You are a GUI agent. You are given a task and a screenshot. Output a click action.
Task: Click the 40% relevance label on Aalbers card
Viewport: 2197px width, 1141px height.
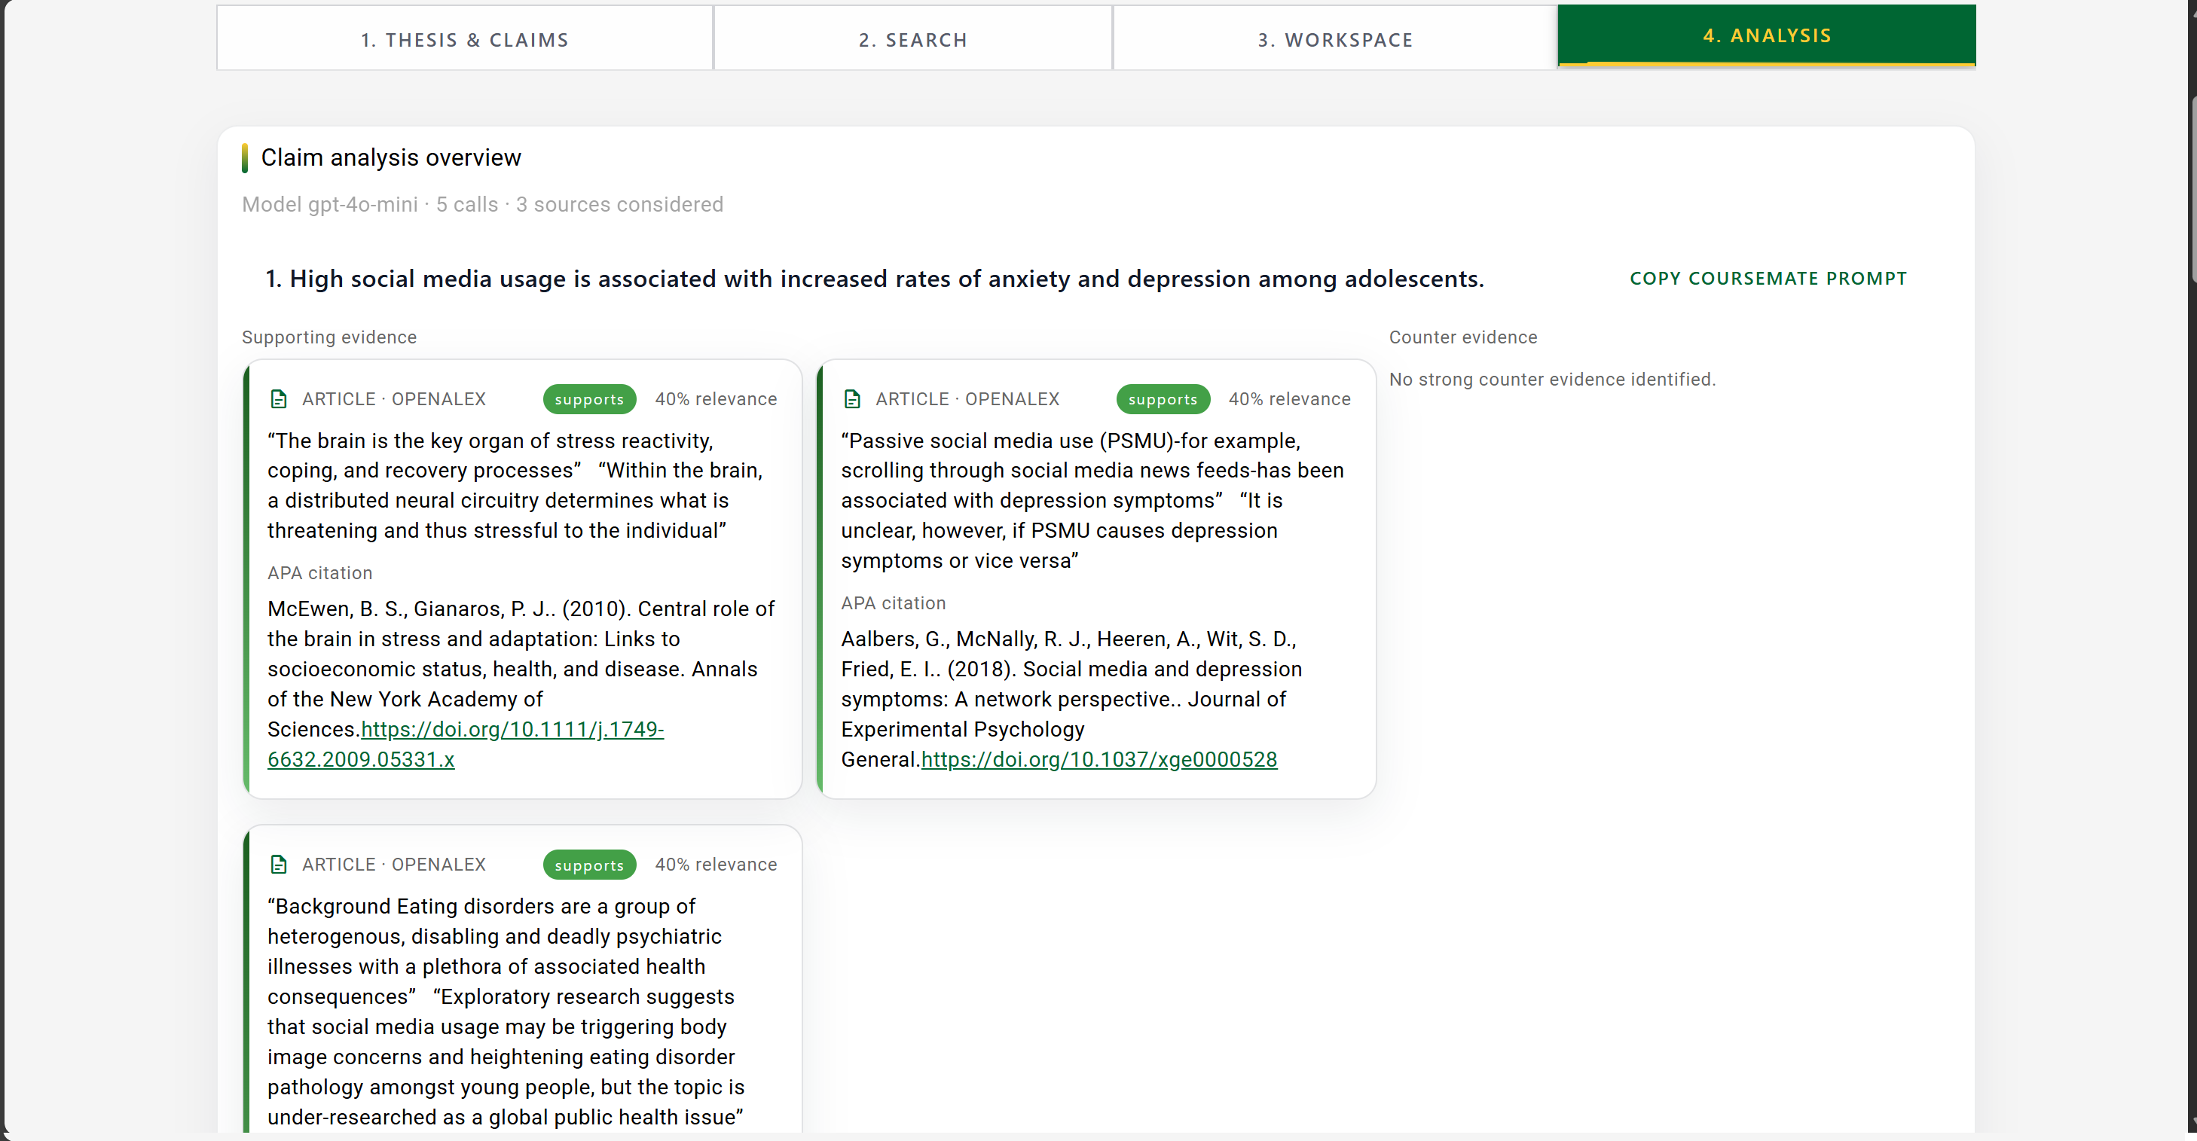[1288, 399]
